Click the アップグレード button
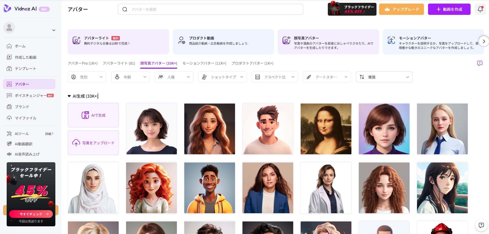Screen dimensions: 489x234 pyautogui.click(x=401, y=9)
